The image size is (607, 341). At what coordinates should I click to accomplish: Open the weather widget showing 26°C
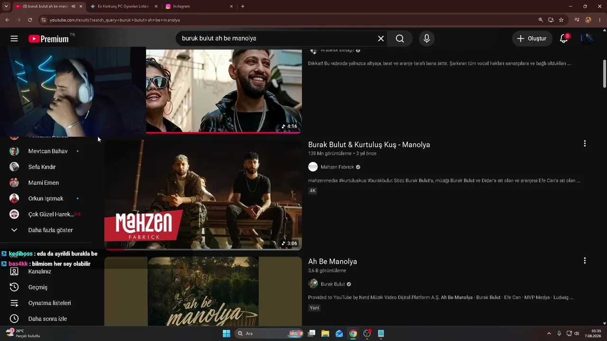coord(23,333)
